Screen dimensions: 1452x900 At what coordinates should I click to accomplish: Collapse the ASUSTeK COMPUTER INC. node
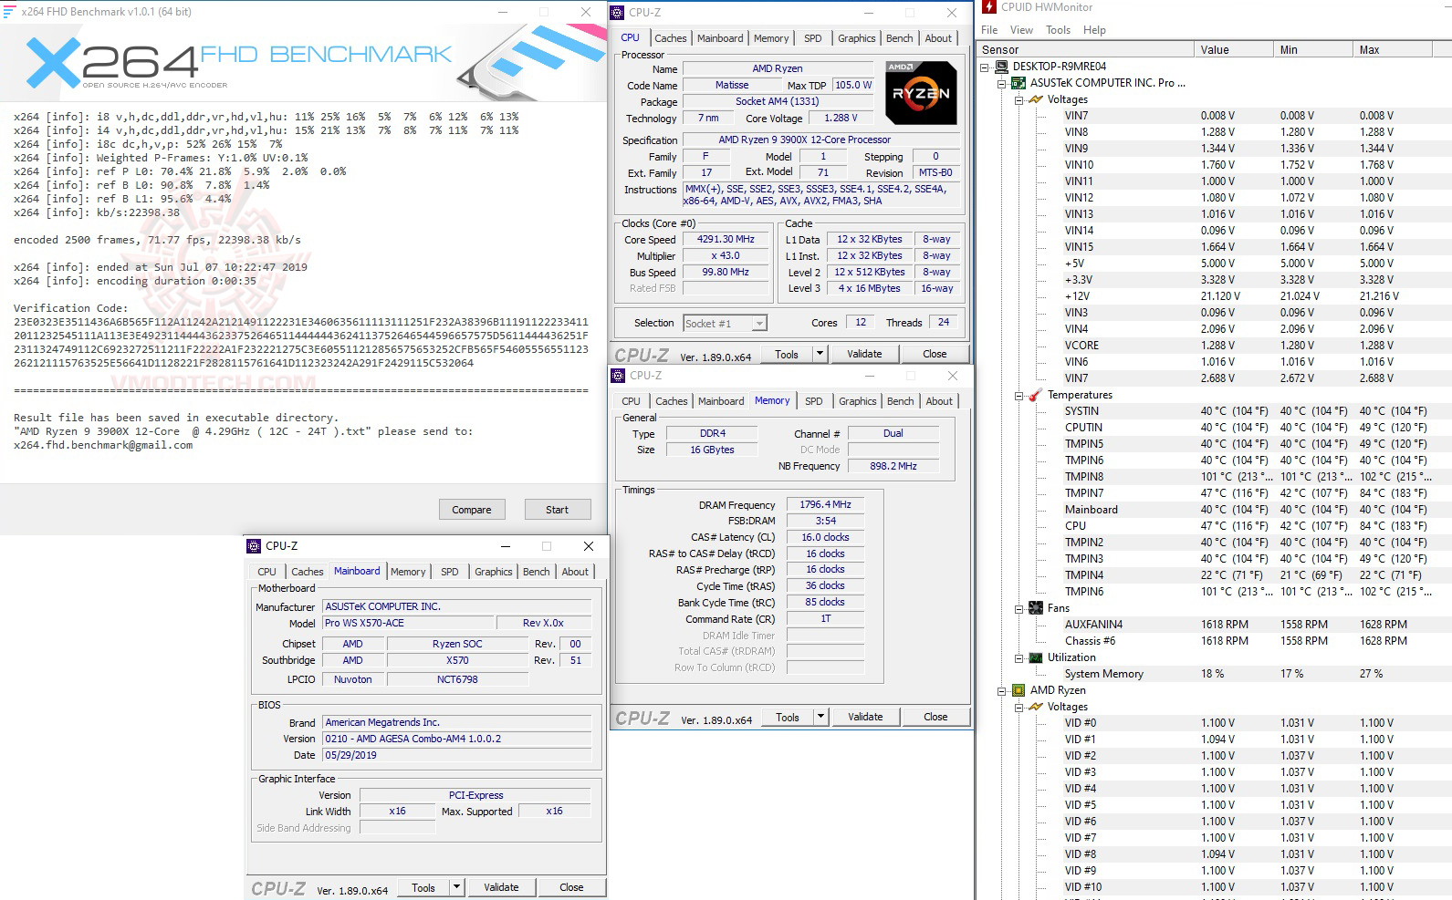1002,83
